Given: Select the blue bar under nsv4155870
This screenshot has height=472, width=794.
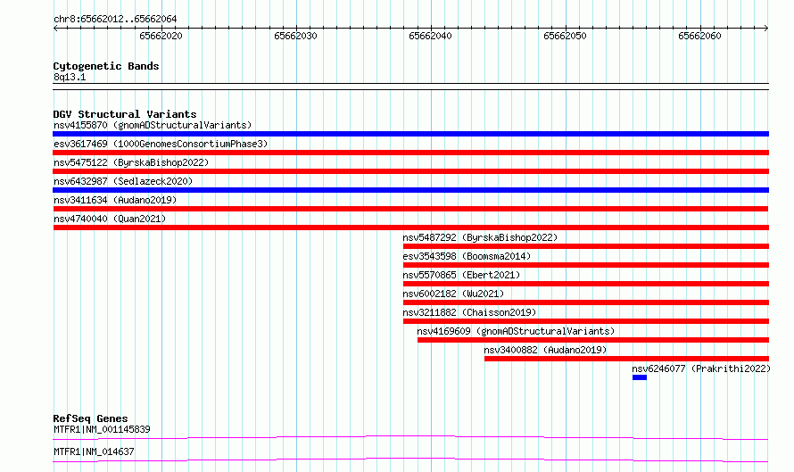Looking at the screenshot, I should [410, 134].
